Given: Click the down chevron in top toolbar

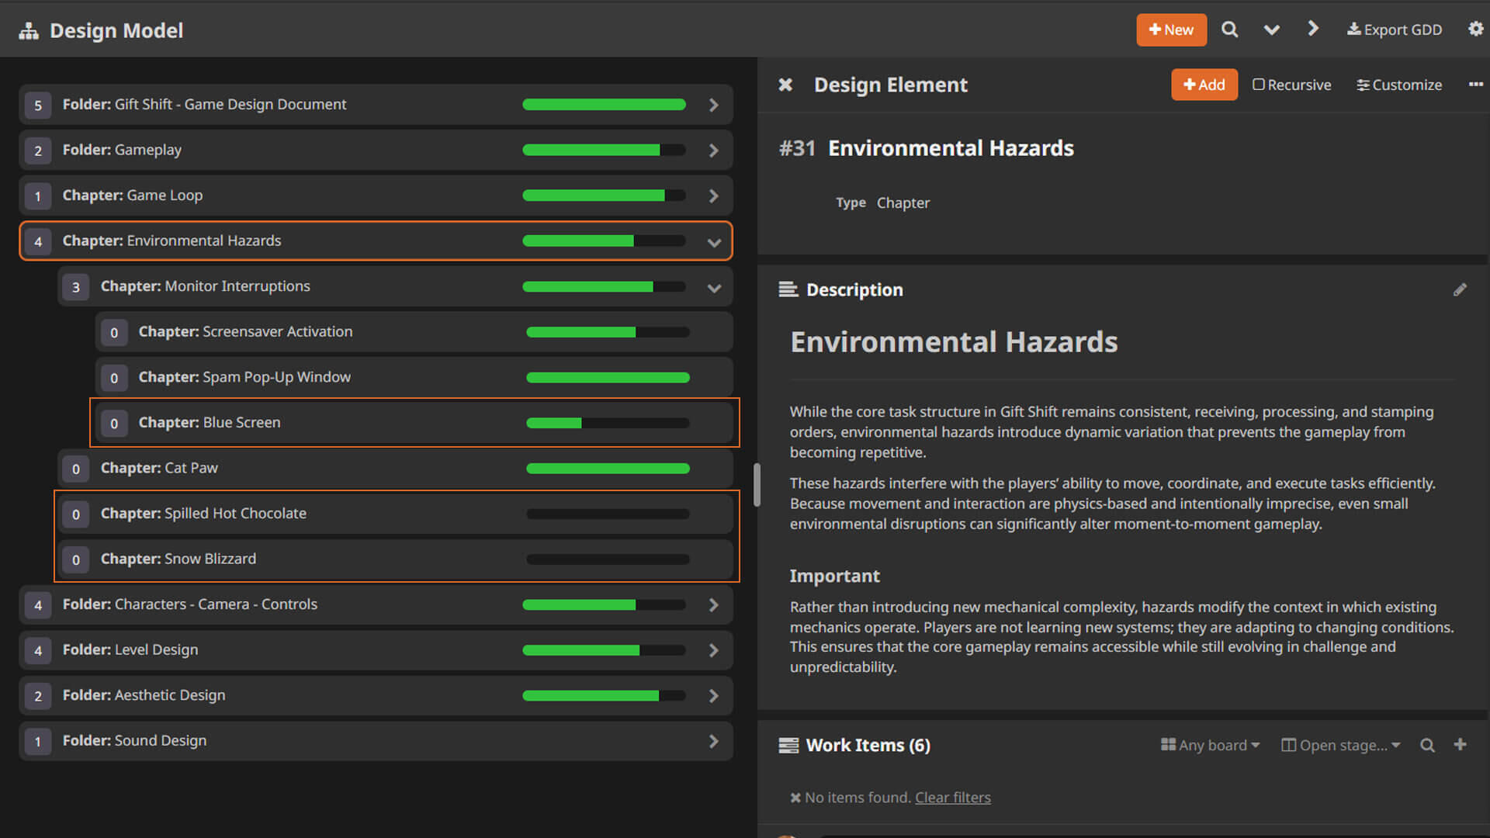Looking at the screenshot, I should pos(1271,29).
